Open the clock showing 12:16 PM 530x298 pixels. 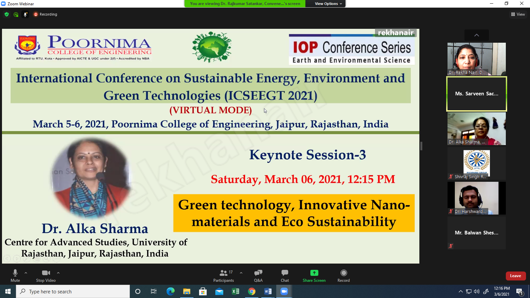point(502,291)
